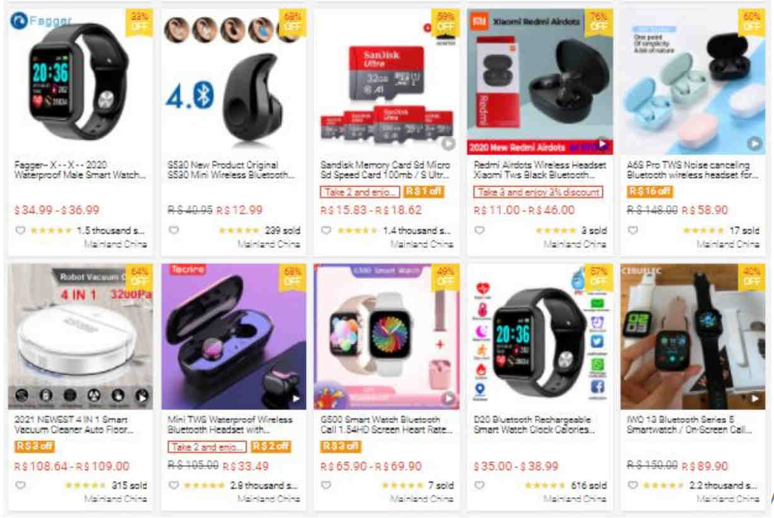Image resolution: width=774 pixels, height=518 pixels.
Task: Play video on Sandisk card thumbnail
Action: [x=448, y=144]
